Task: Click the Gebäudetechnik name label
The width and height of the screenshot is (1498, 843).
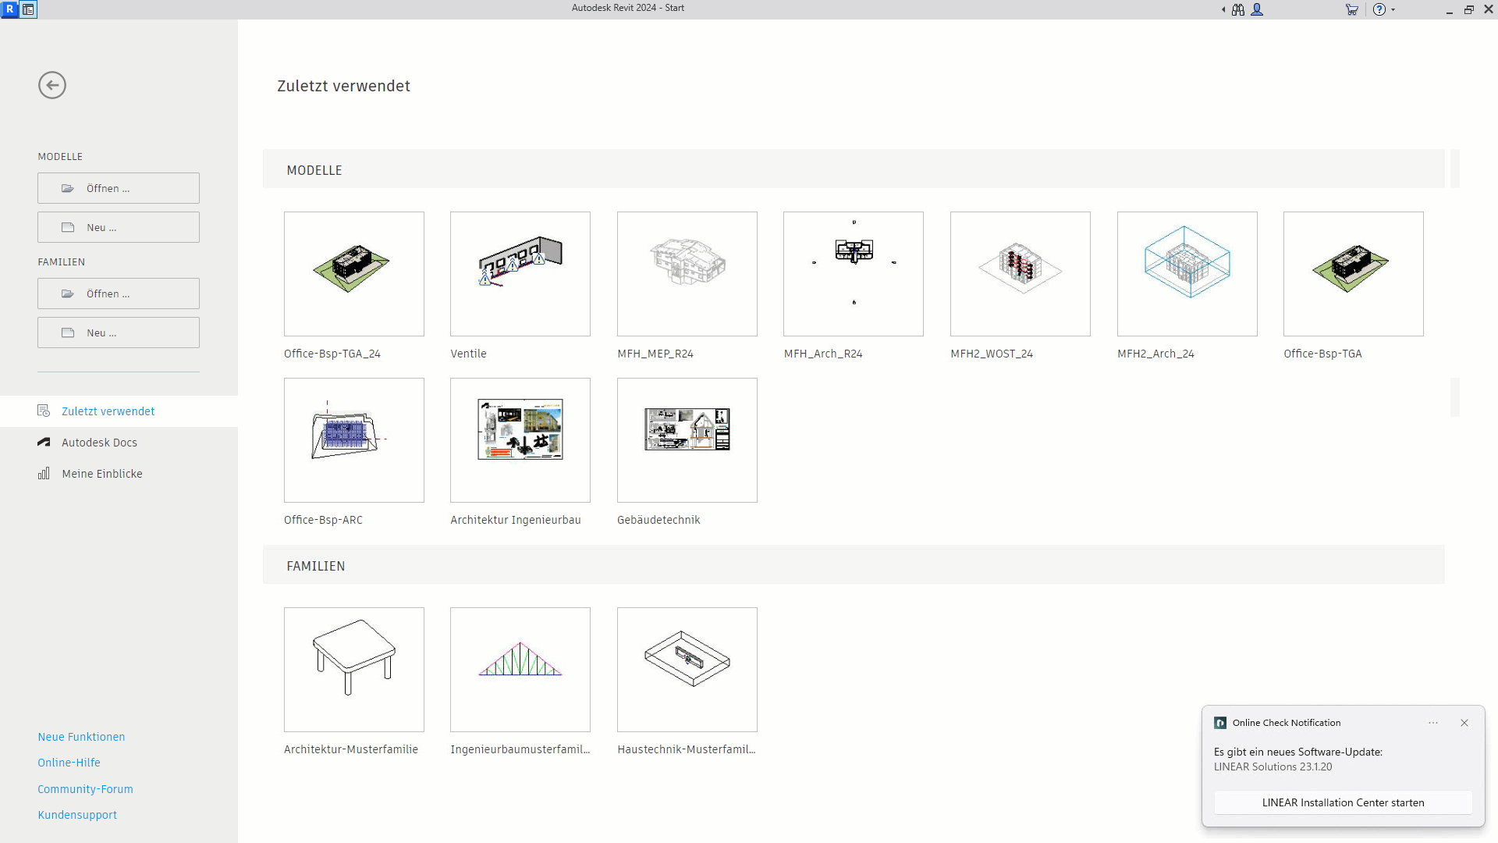Action: (658, 520)
